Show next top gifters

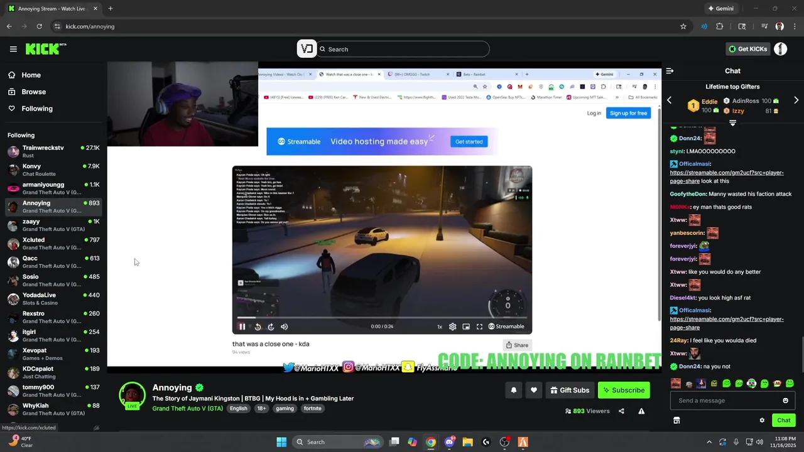click(796, 100)
